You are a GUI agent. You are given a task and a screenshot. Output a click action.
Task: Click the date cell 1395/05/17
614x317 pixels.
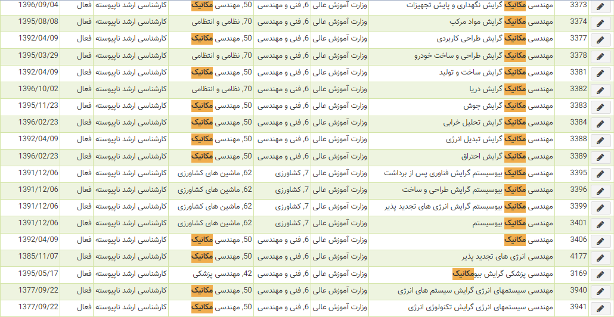pyautogui.click(x=39, y=274)
